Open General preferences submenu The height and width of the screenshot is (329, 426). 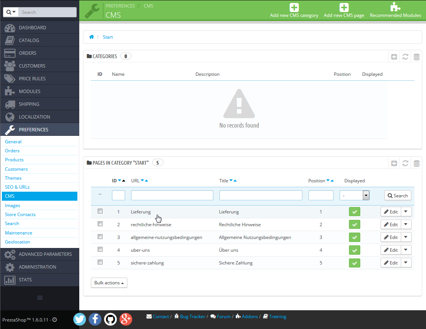(x=13, y=141)
